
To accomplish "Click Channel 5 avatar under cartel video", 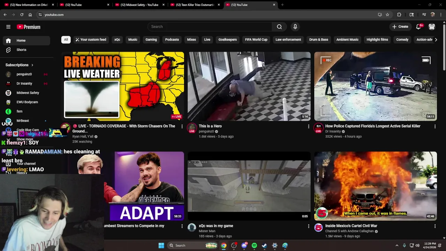I will coord(318,228).
